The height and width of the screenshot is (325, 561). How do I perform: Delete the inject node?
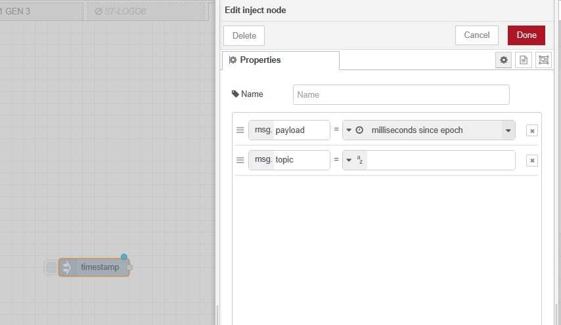point(244,35)
